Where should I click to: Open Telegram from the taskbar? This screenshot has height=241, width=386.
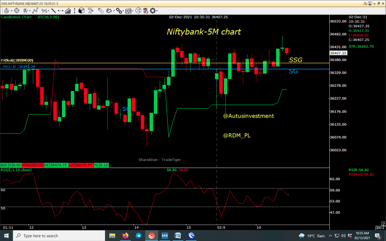[138, 236]
